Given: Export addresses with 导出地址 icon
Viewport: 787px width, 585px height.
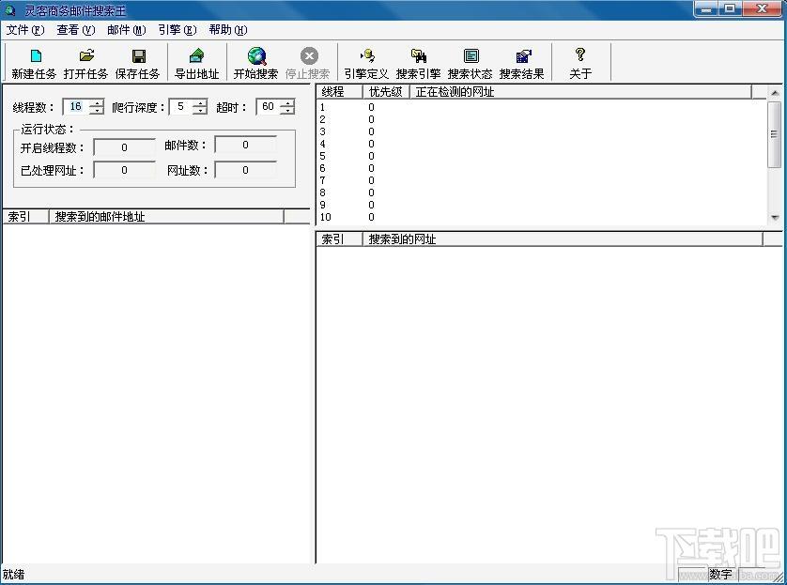Looking at the screenshot, I should [x=197, y=63].
